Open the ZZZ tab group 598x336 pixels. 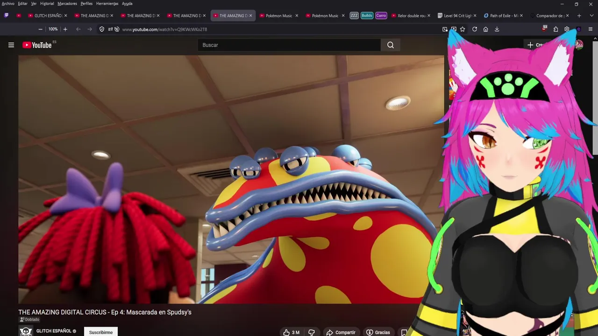(354, 15)
